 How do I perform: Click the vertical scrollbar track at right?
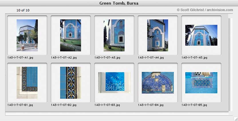pyautogui.click(x=231, y=64)
